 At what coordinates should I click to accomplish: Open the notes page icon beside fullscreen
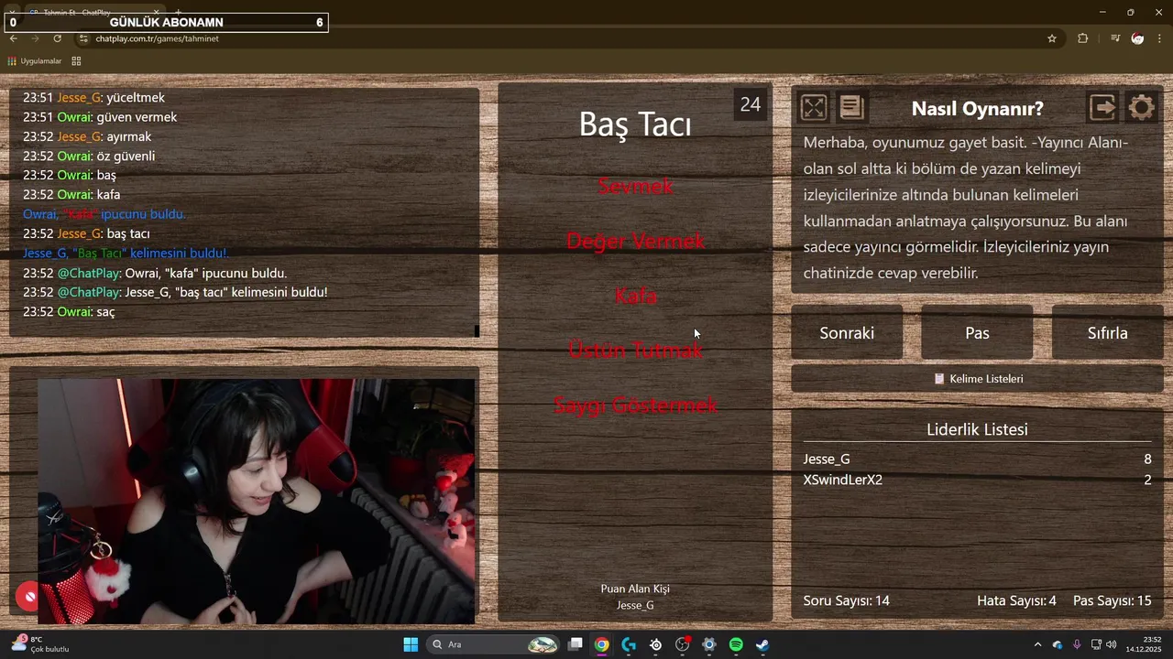[x=851, y=108]
